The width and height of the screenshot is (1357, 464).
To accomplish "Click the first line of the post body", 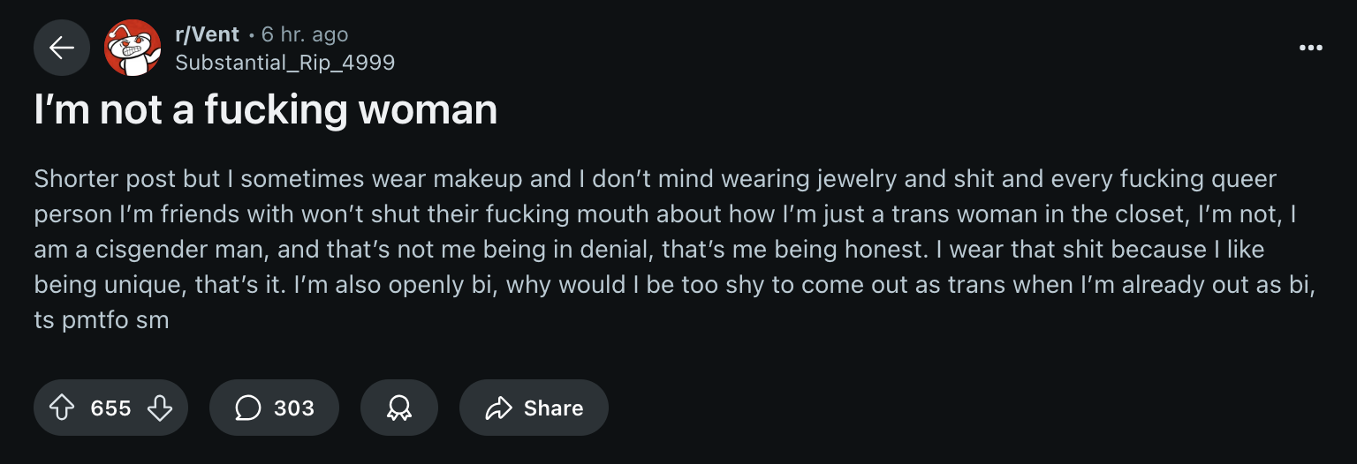I will coord(656,179).
